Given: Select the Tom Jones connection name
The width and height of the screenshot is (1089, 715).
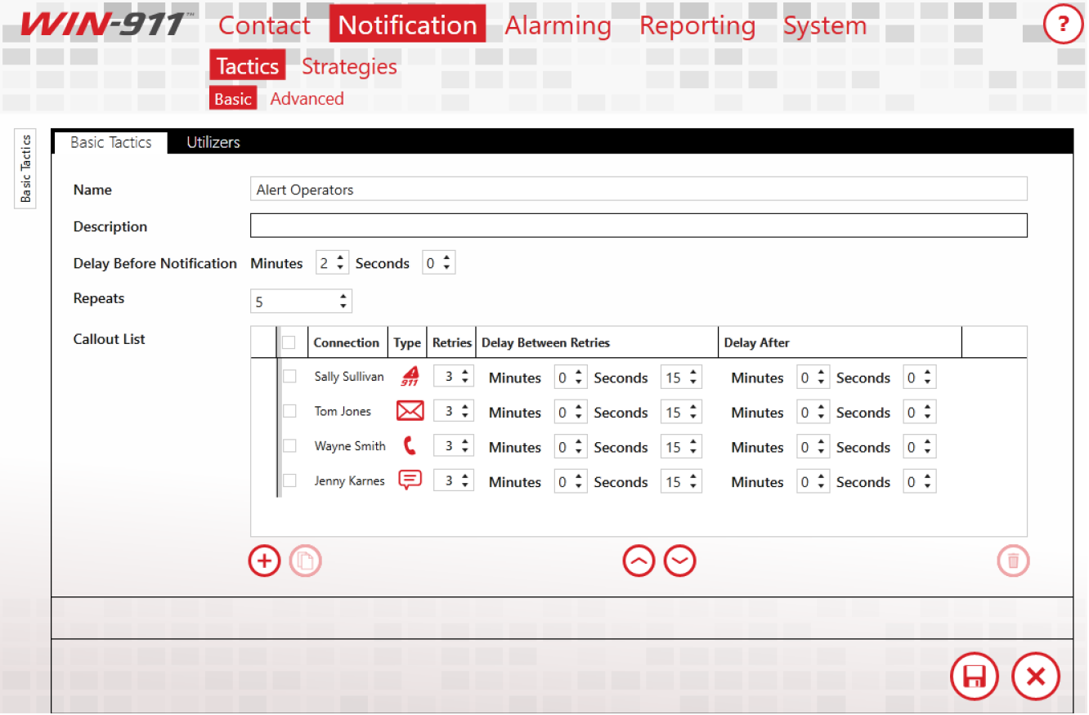Looking at the screenshot, I should [x=343, y=411].
